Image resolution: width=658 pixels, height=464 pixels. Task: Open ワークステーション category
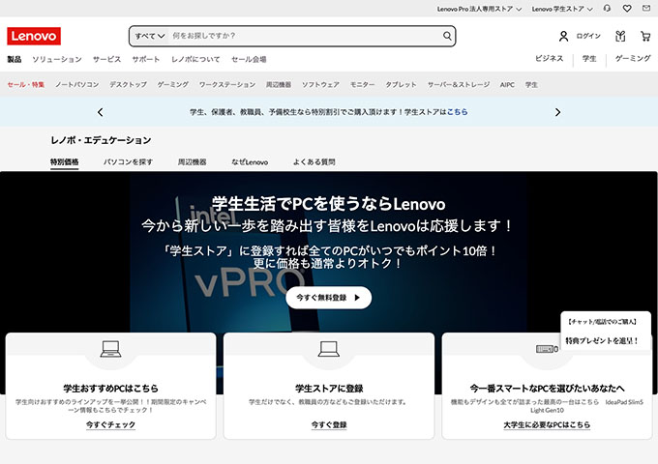click(227, 85)
